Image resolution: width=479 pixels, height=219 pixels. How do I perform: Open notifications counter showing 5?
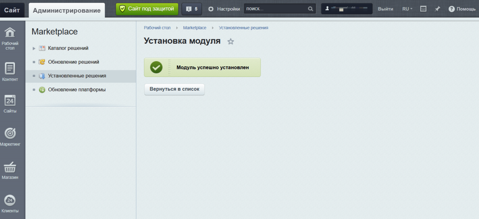coord(192,9)
